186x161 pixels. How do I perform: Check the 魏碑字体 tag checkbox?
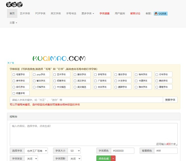click(x=116, y=87)
